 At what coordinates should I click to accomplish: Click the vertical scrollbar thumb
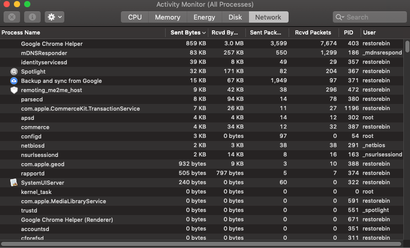(407, 46)
